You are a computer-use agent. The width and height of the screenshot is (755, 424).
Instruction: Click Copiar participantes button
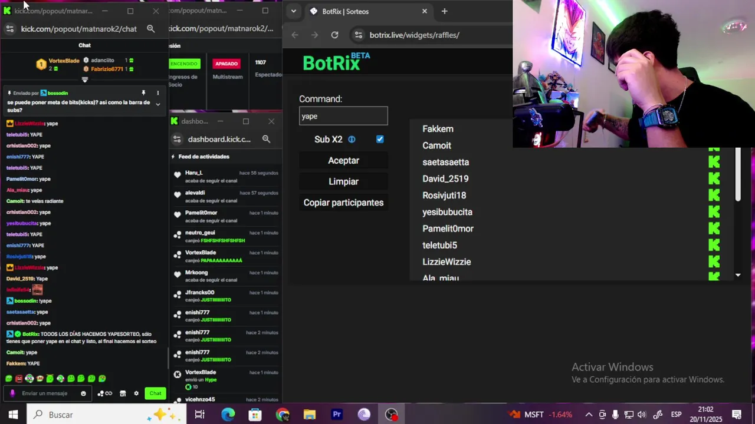coord(343,203)
